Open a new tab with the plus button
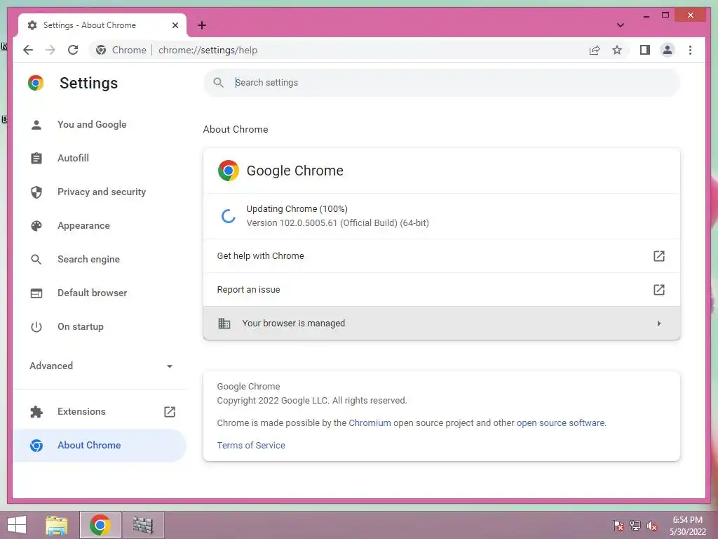This screenshot has height=539, width=718. pos(202,25)
